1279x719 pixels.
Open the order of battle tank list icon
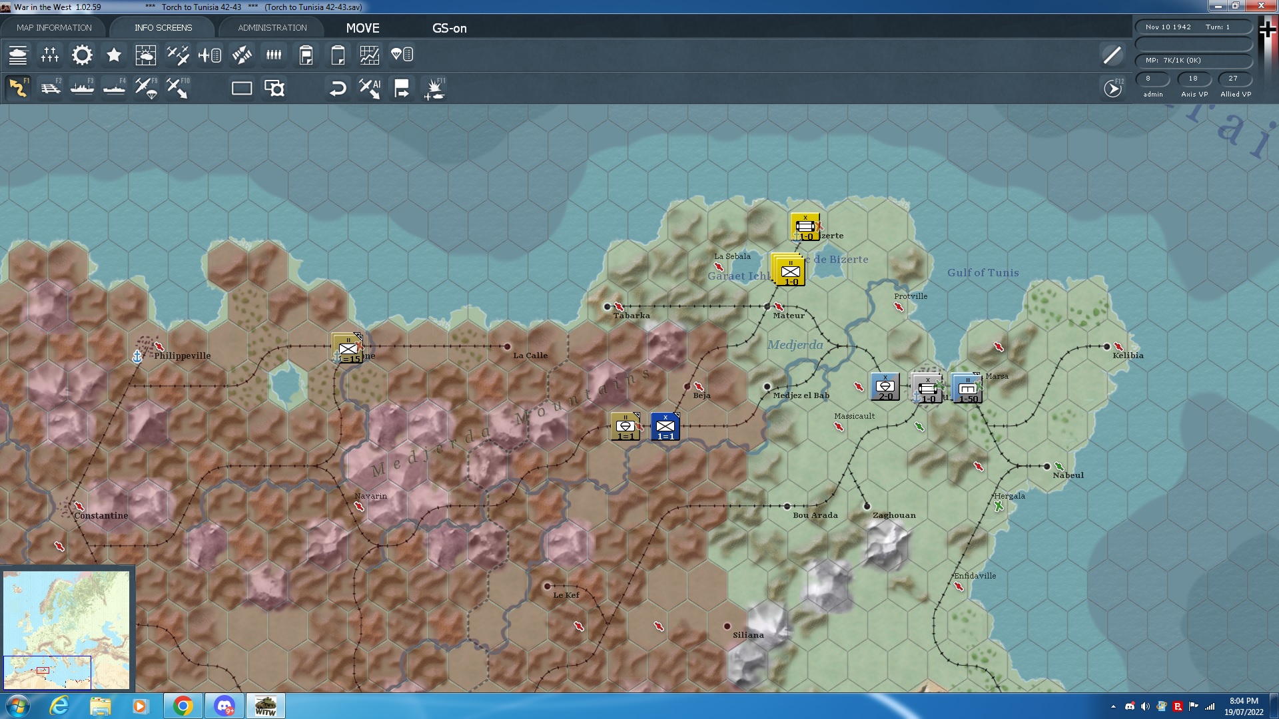pyautogui.click(x=18, y=55)
